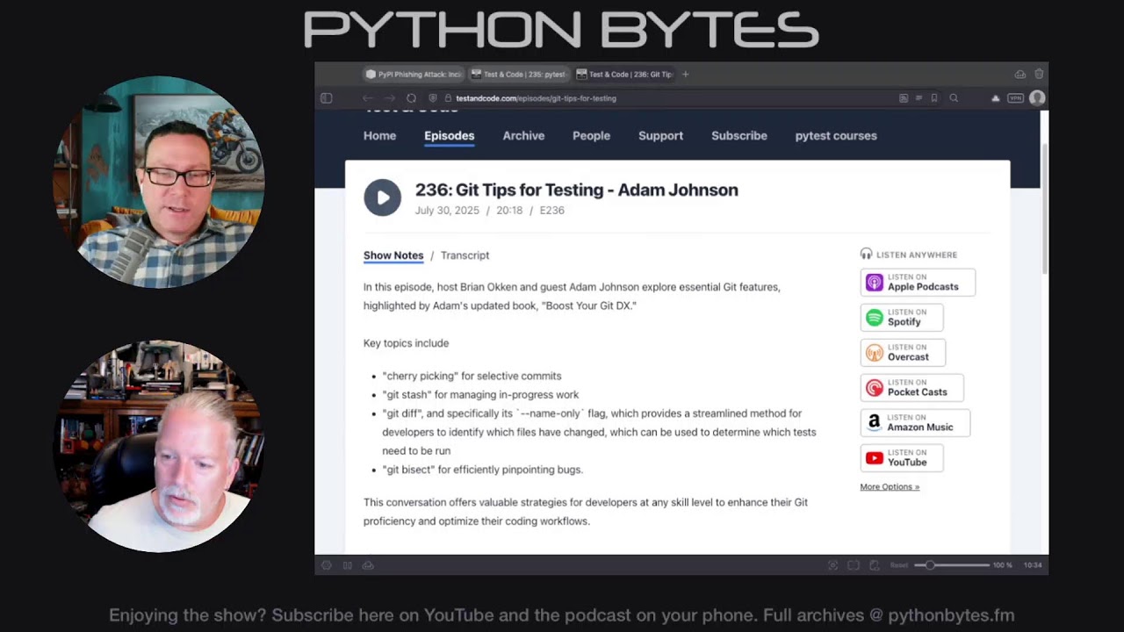Bookmark this page with the bookmark icon
The height and width of the screenshot is (632, 1124).
pos(934,98)
